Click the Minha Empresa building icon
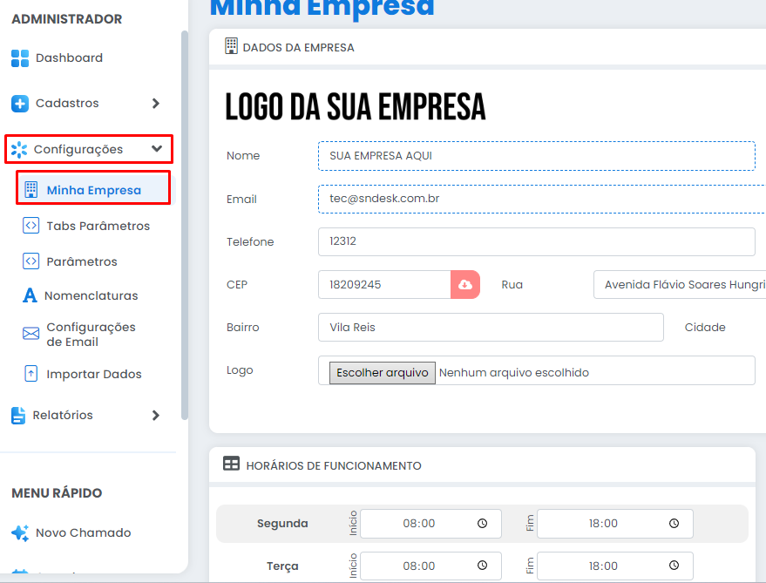 pos(31,190)
